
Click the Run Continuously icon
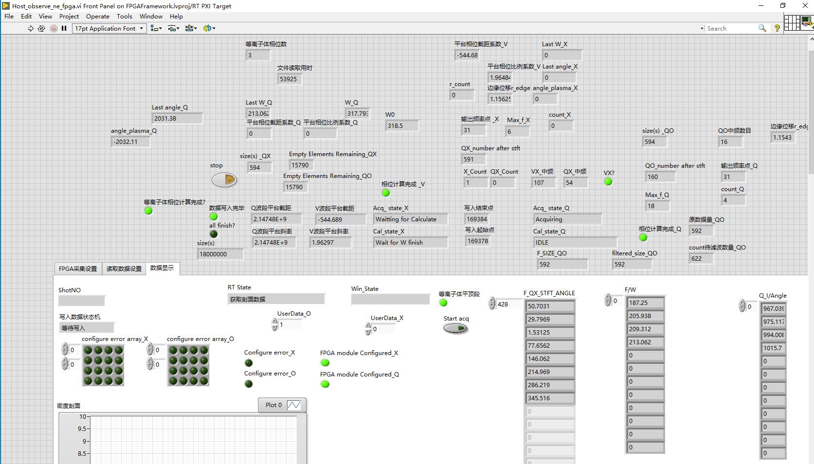[41, 29]
